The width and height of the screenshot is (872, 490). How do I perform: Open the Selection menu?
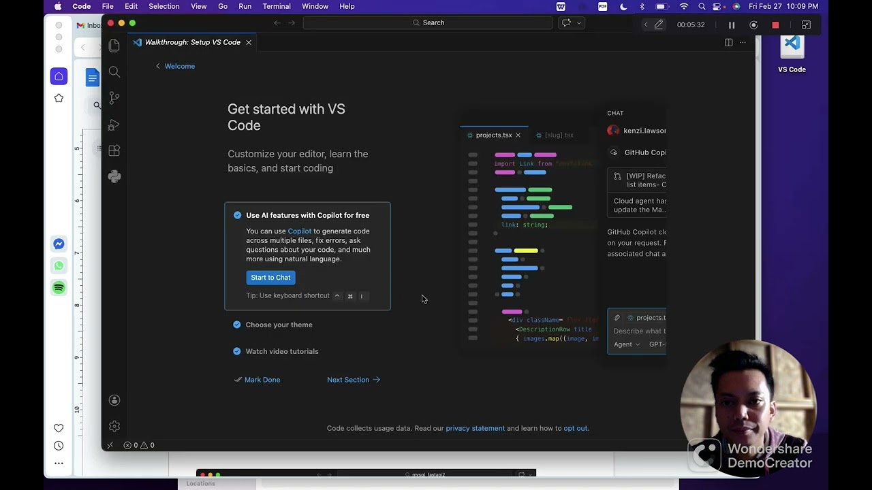coord(164,6)
